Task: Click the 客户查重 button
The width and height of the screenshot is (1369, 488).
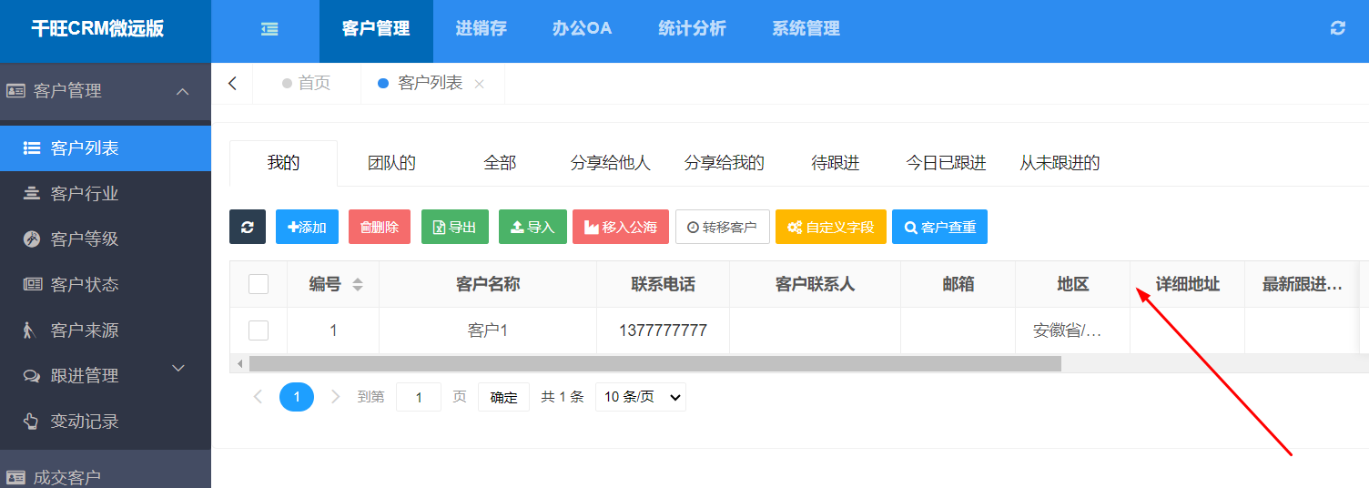Action: coord(939,227)
